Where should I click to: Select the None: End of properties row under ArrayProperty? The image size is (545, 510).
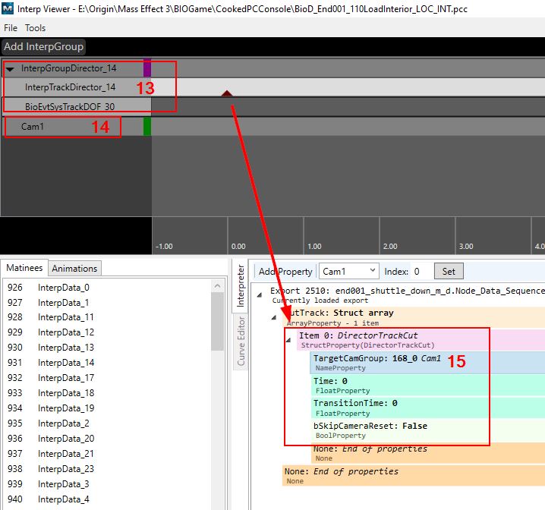coord(414,475)
